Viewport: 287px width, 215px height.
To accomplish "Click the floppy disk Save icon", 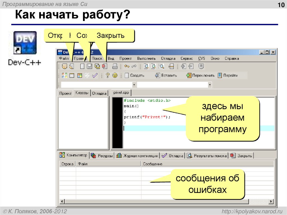I will pos(89,66).
